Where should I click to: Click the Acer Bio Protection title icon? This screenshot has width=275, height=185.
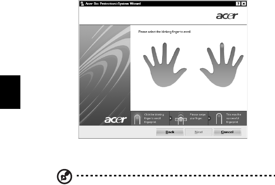point(82,4)
